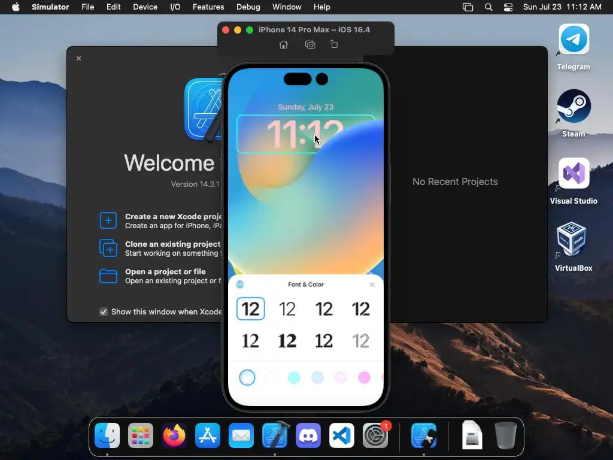Click the Spotlight search icon in menu bar
The width and height of the screenshot is (613, 460).
point(488,7)
